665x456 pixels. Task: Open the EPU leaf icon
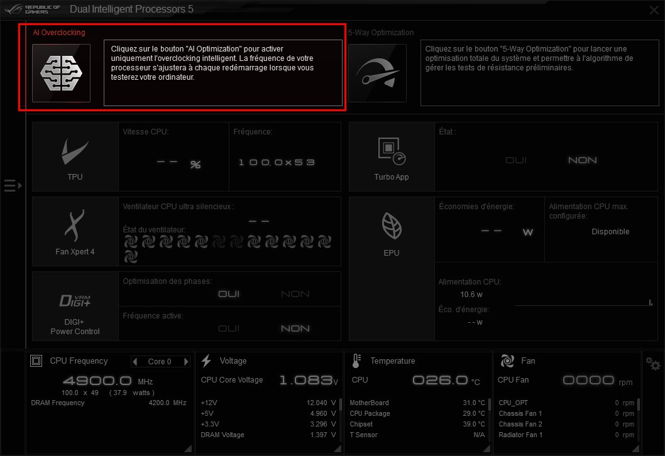(391, 231)
